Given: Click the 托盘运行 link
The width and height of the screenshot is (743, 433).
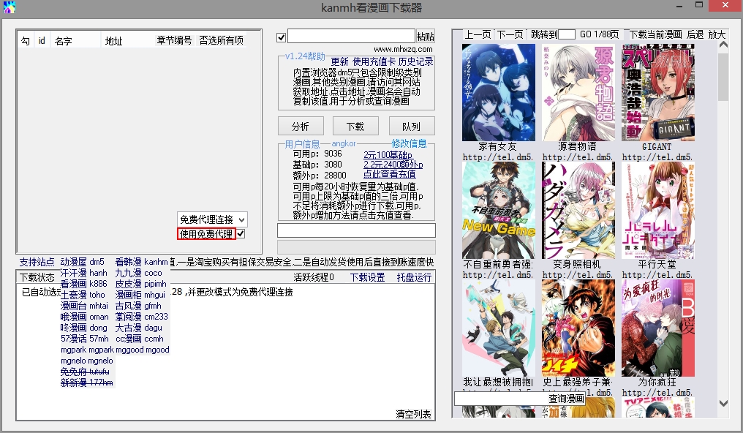Looking at the screenshot, I should point(414,277).
